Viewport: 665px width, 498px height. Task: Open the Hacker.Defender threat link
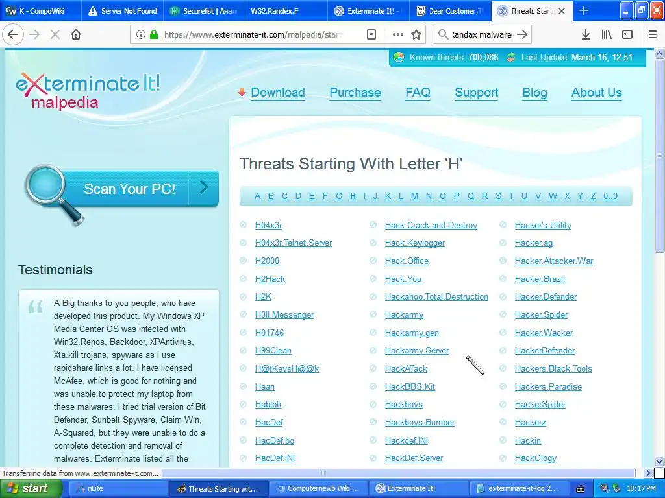(546, 296)
